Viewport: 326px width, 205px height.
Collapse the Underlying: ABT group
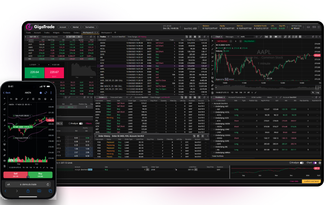click(214, 106)
